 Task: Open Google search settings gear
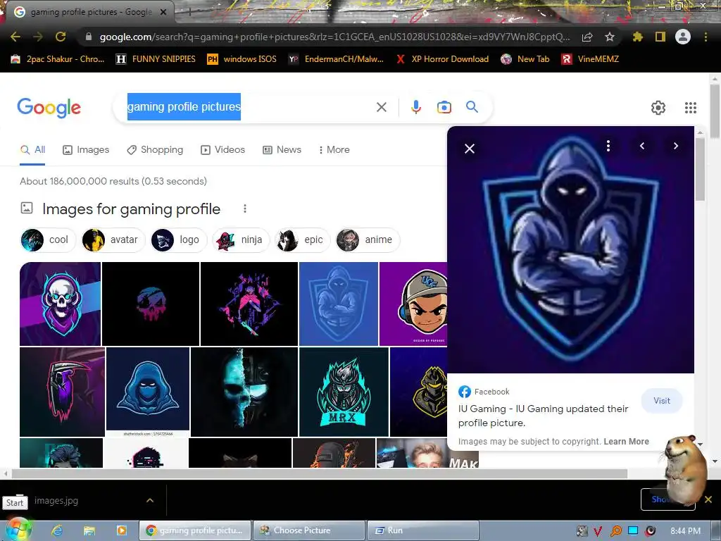tap(658, 108)
